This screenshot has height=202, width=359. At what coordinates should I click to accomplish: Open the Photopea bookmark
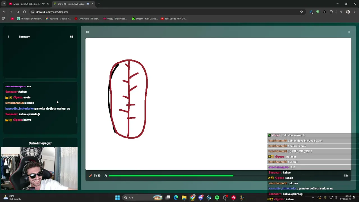click(x=29, y=19)
